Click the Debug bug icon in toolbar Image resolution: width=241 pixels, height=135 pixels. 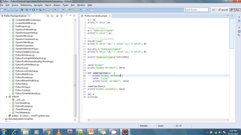coord(27,10)
